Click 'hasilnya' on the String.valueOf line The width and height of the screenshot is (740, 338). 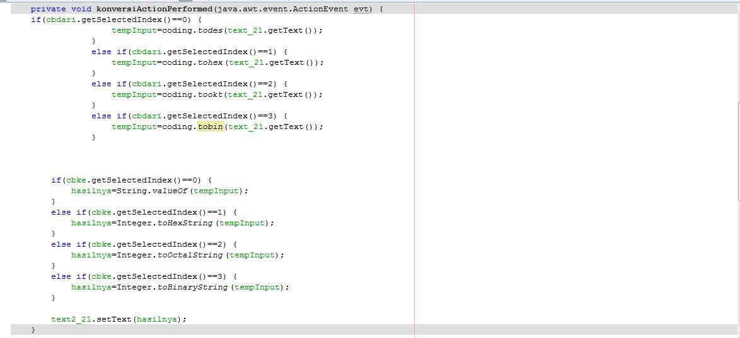91,191
